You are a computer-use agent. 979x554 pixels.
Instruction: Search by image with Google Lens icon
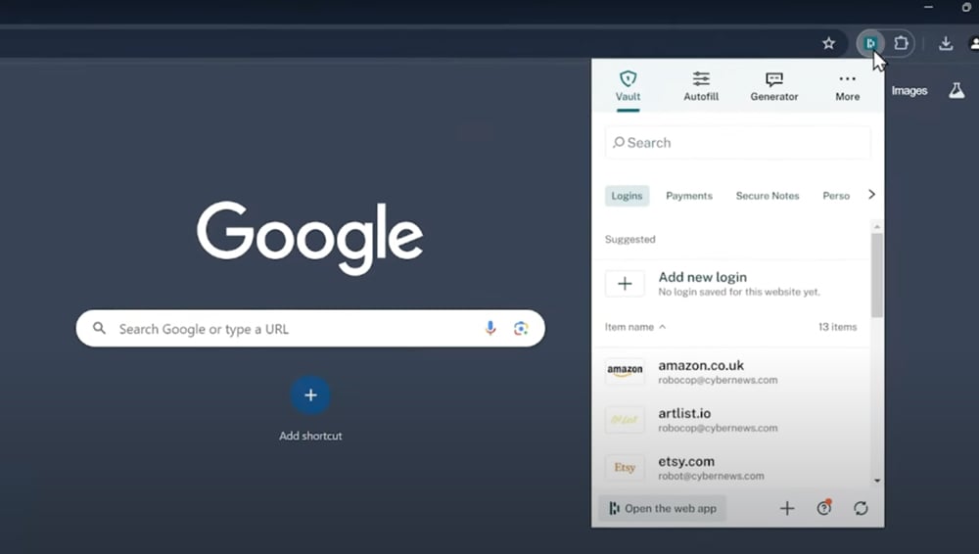coord(521,329)
